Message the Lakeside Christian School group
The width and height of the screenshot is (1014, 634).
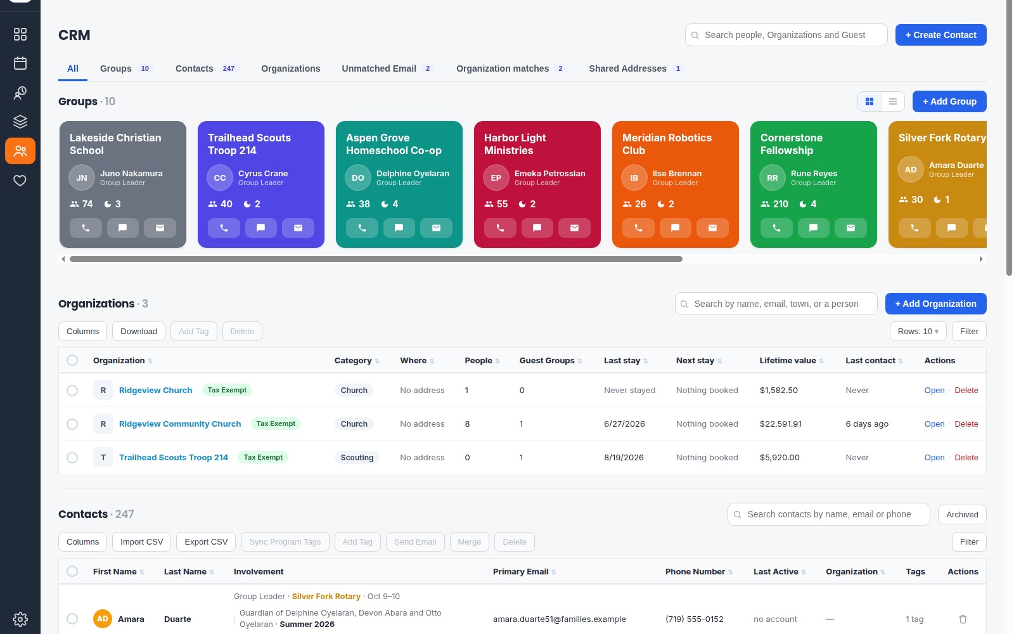pyautogui.click(x=123, y=228)
